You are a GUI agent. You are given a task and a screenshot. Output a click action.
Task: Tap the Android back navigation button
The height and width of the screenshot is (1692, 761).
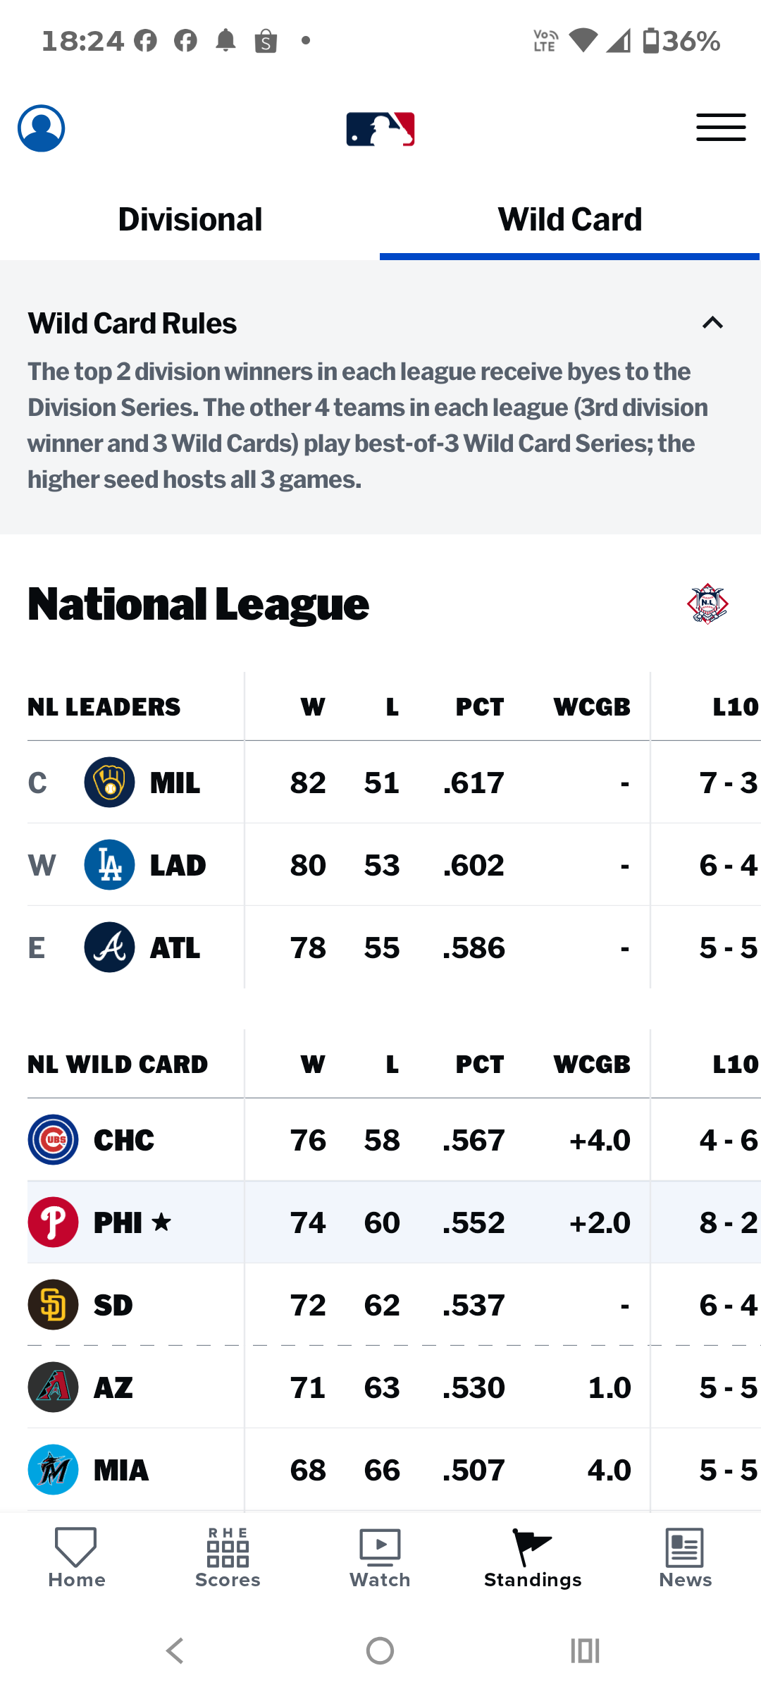pos(175,1650)
